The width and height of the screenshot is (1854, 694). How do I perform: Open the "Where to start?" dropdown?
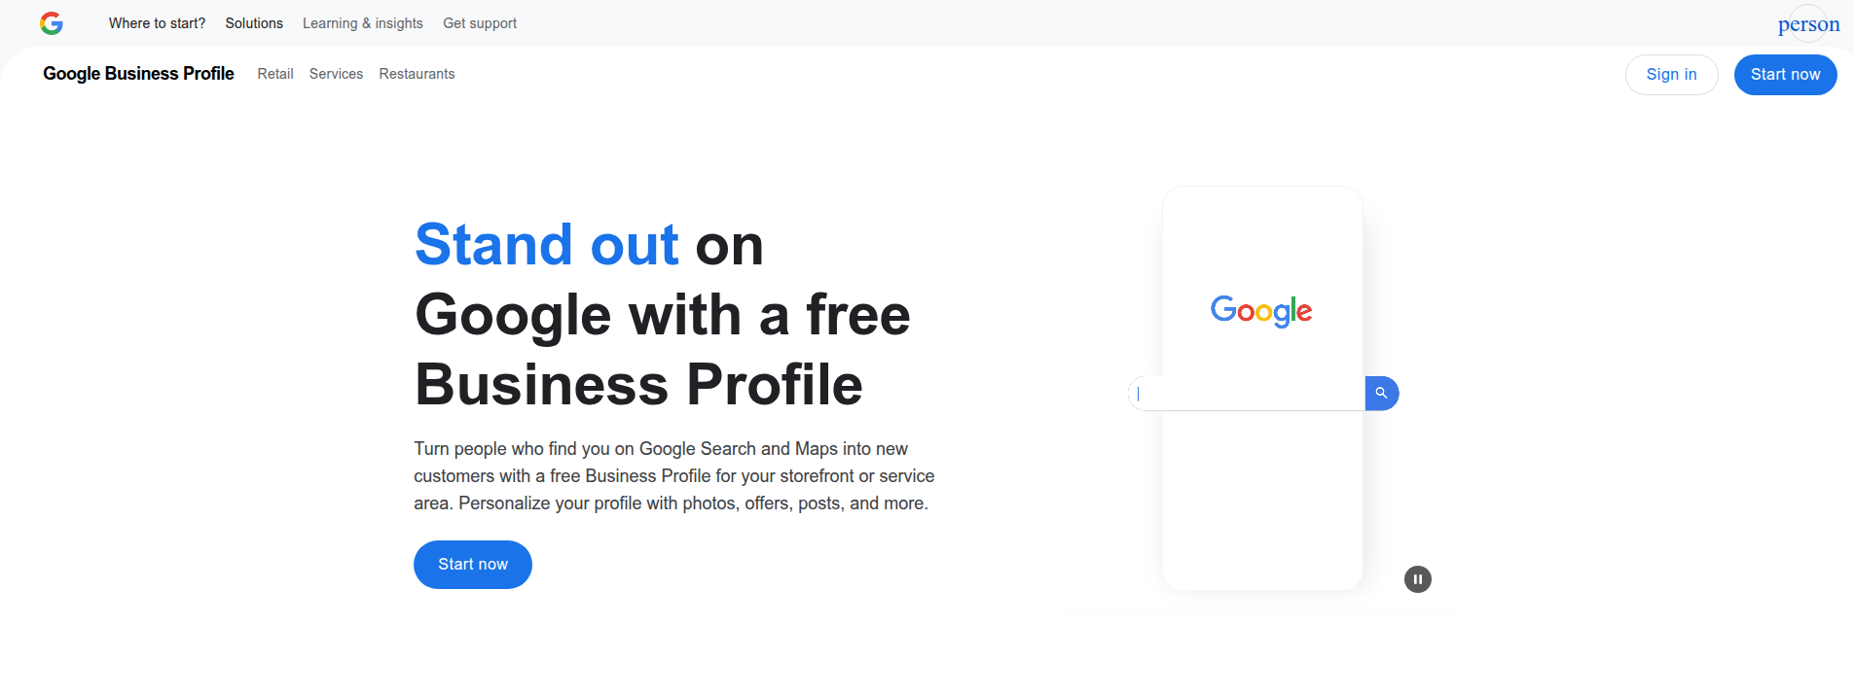(x=156, y=23)
